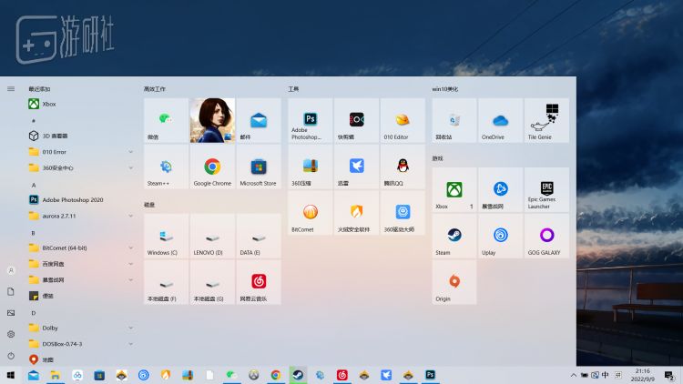Click the power button in Start sidebar
Image resolution: width=683 pixels, height=384 pixels.
click(11, 355)
